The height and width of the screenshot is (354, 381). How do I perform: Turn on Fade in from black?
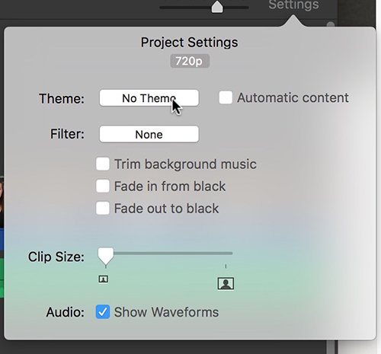(x=103, y=186)
